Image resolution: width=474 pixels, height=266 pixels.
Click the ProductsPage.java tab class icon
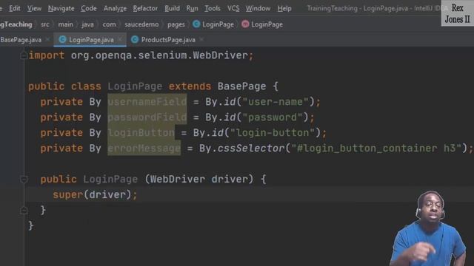(135, 39)
